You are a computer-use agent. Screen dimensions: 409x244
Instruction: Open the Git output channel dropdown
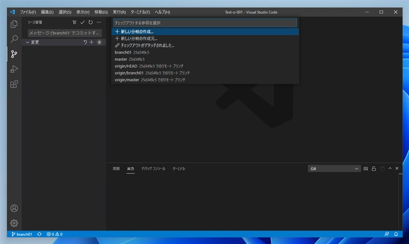coord(334,169)
